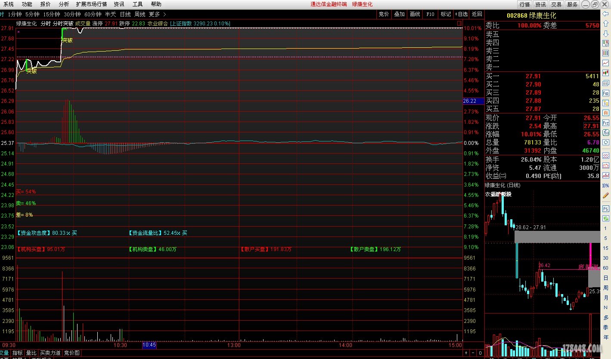Click the 26.22 price cursor label
The image size is (611, 359).
pos(473,101)
